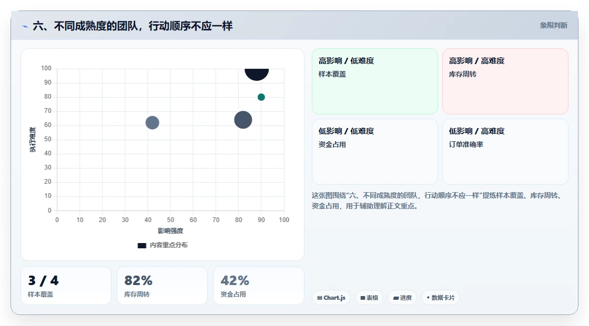The width and height of the screenshot is (589, 326).
Task: Select the gray-blue bubble near 40 on the x-axis
Action: coord(152,122)
